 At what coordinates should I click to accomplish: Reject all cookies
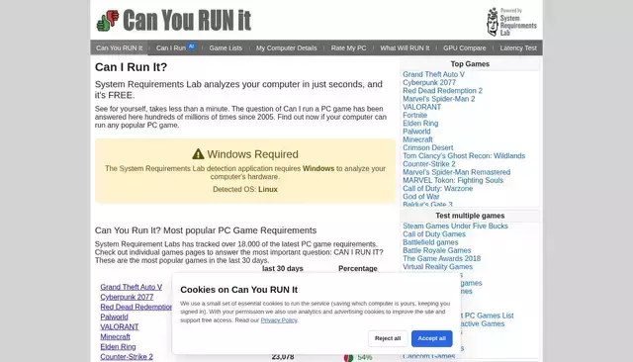388,338
